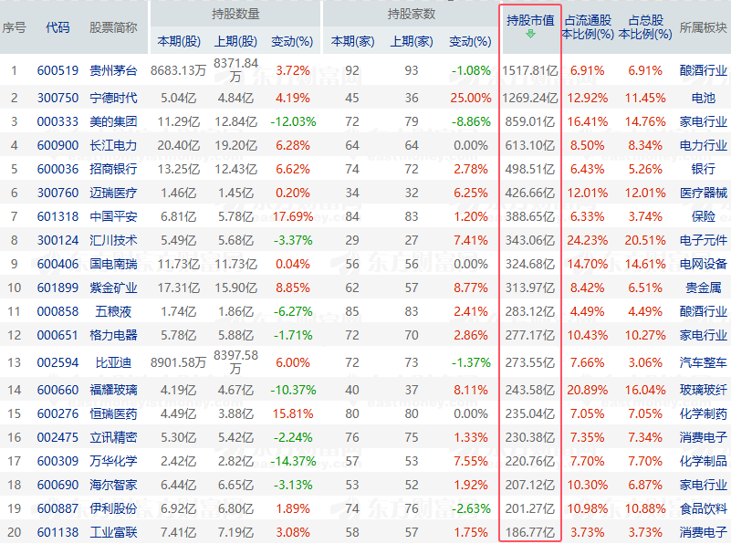
Task: Open 伊利股份 stock name link
Action: 113,509
